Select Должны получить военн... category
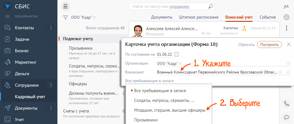Viewport: 294px width, 124px height. pyautogui.click(x=93, y=93)
